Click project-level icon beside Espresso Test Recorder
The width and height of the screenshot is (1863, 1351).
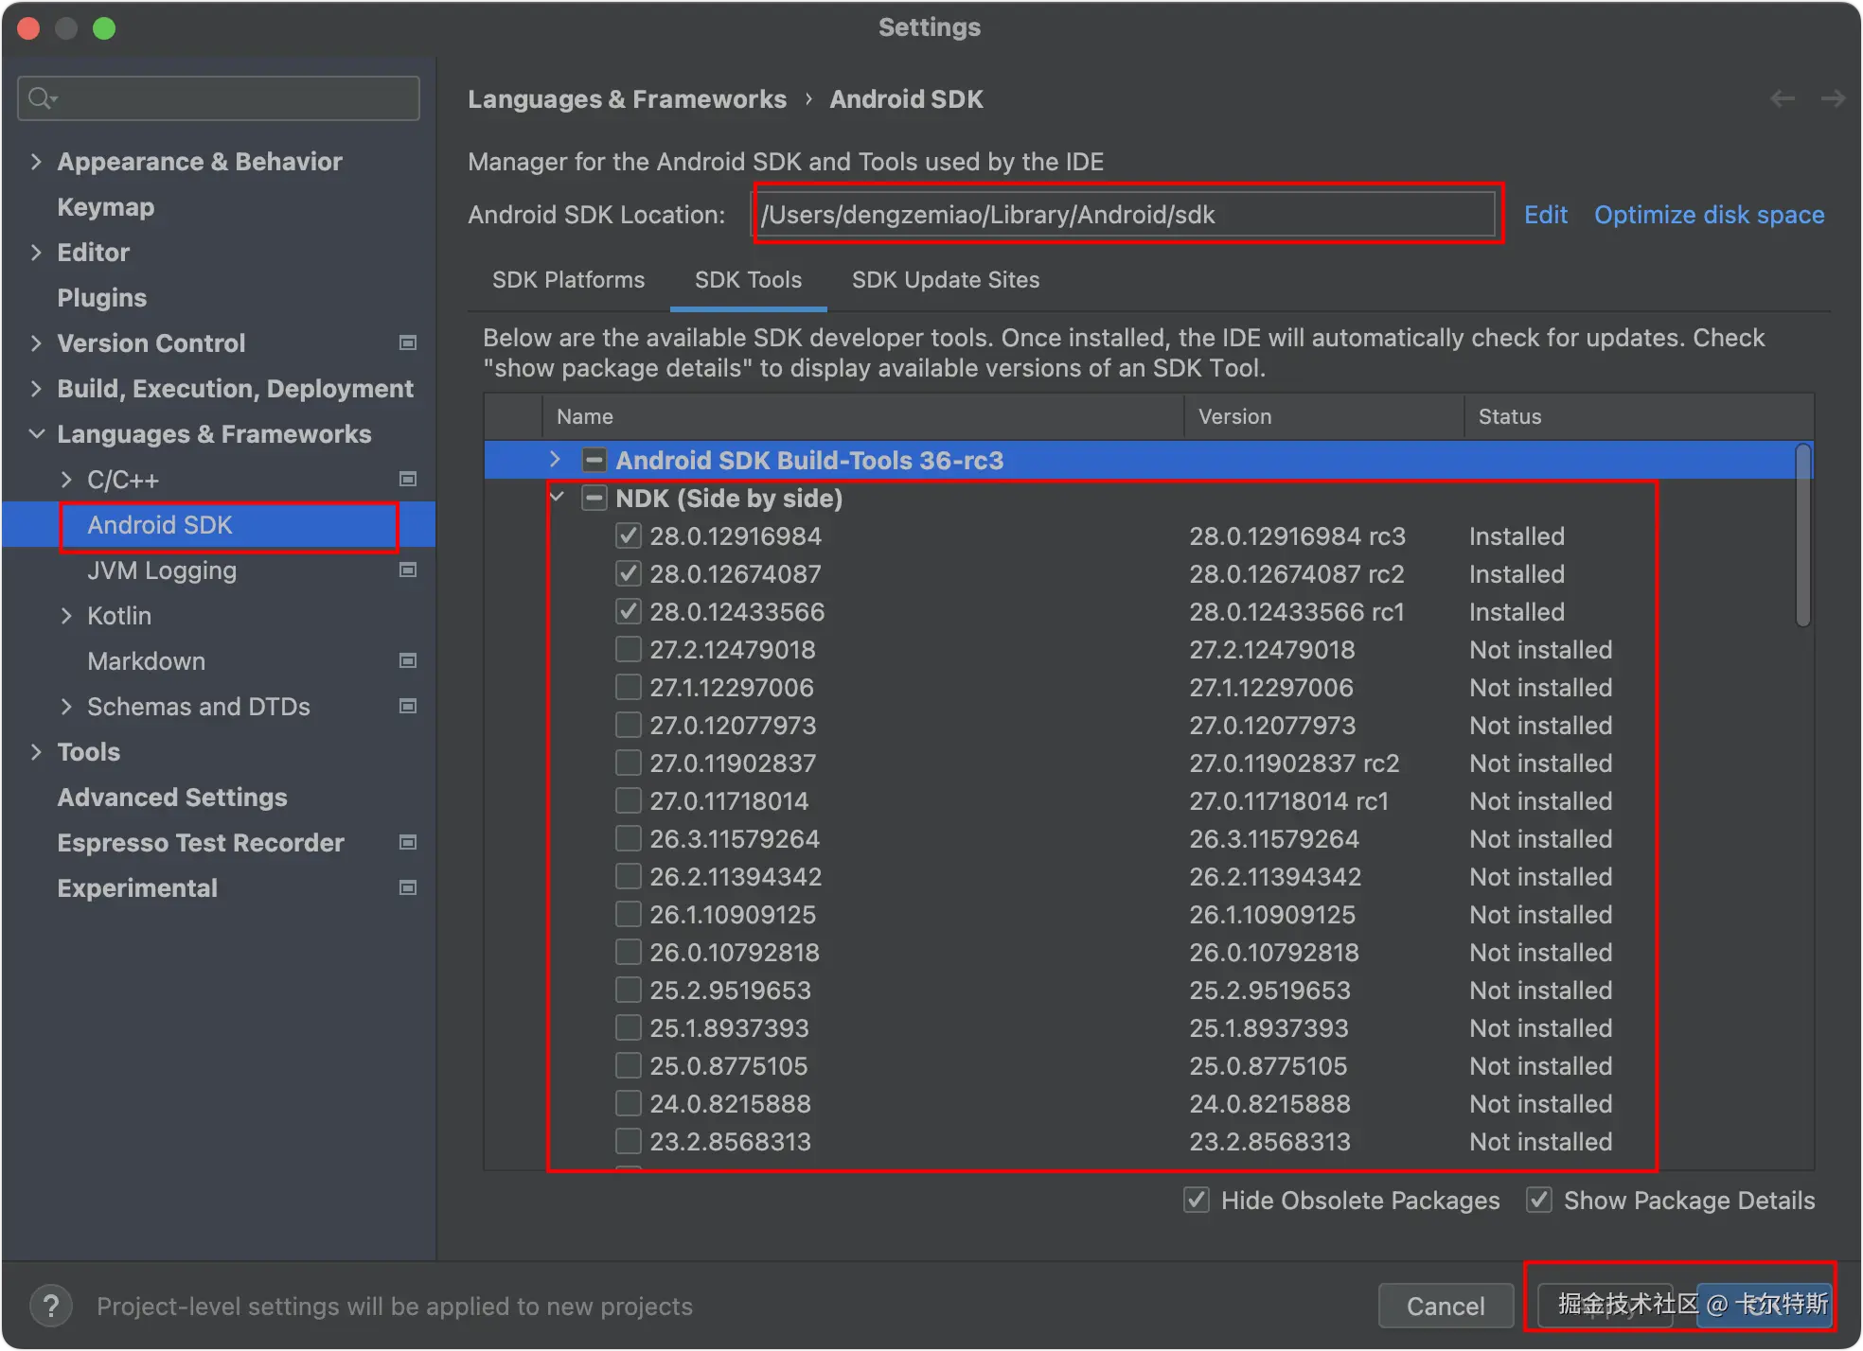pyautogui.click(x=408, y=842)
